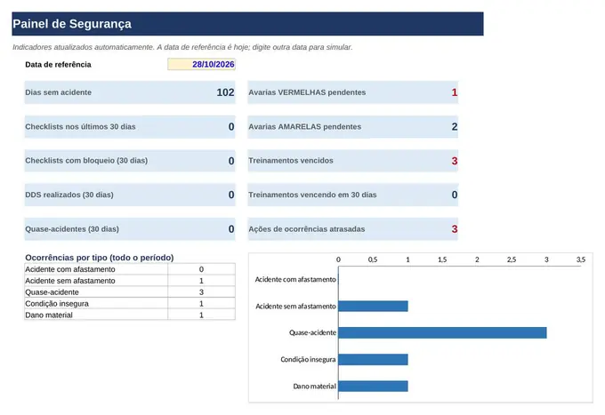Click the Dano material table cell

[x=96, y=315]
